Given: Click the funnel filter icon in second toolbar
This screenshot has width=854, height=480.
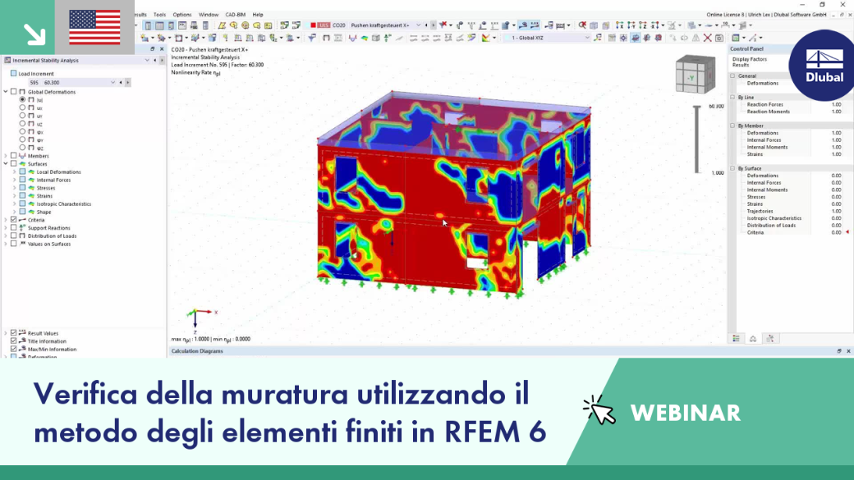Looking at the screenshot, I should (x=311, y=38).
